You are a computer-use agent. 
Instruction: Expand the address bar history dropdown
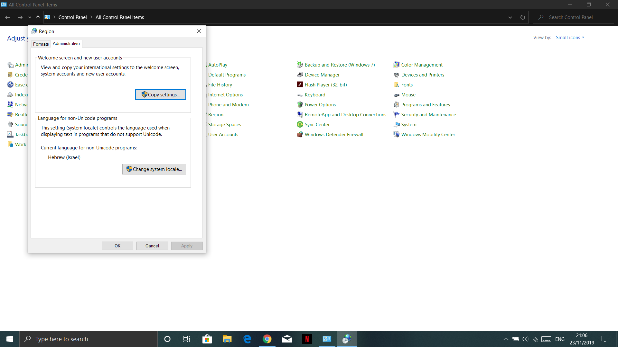point(510,17)
